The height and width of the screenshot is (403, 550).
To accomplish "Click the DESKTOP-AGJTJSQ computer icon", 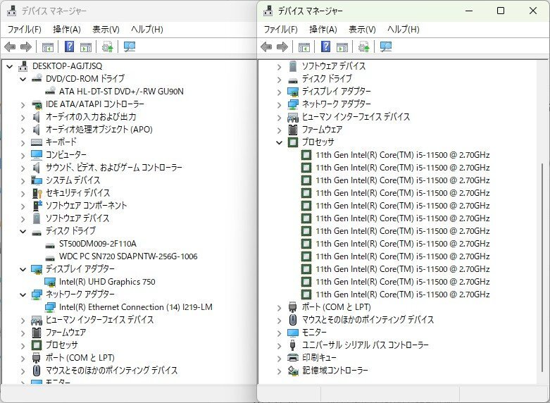I will coord(23,66).
